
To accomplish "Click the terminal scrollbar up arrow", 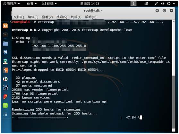I will click(x=174, y=21).
